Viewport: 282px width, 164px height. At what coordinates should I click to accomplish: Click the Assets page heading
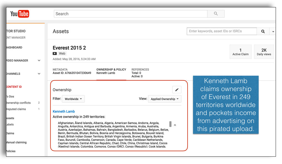click(61, 31)
